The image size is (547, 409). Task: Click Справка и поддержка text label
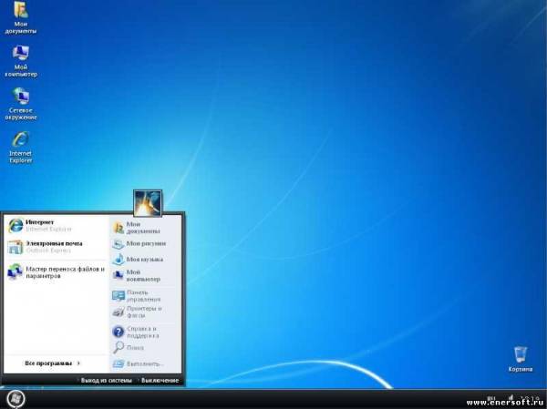pyautogui.click(x=143, y=332)
